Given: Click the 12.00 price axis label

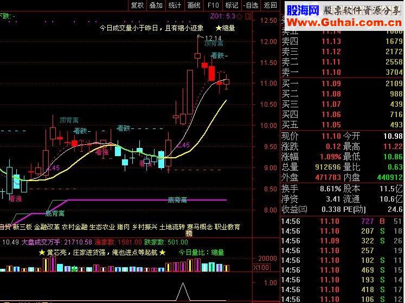Looking at the screenshot, I should point(268,42).
